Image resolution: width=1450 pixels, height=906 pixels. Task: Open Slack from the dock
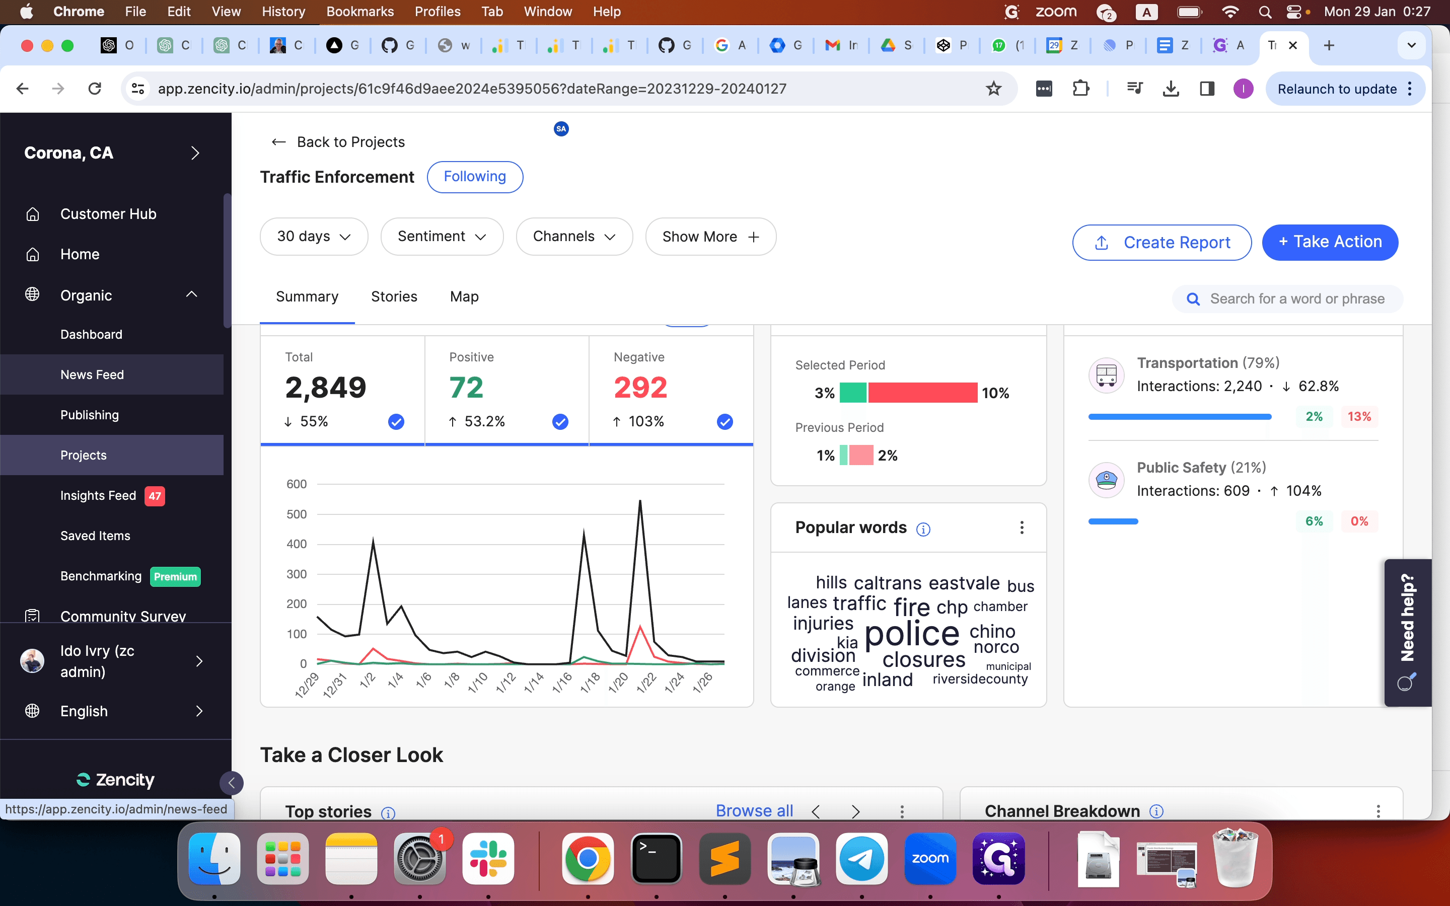point(488,858)
